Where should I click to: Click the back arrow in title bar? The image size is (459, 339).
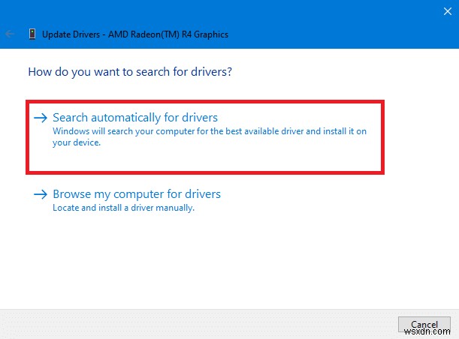coord(10,34)
